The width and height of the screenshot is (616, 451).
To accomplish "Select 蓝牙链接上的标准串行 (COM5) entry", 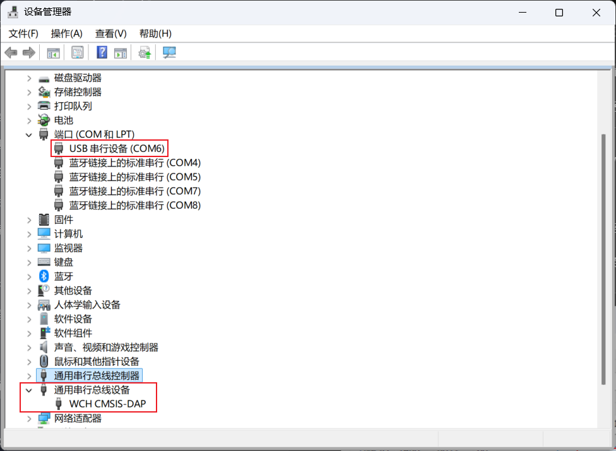I will (134, 177).
